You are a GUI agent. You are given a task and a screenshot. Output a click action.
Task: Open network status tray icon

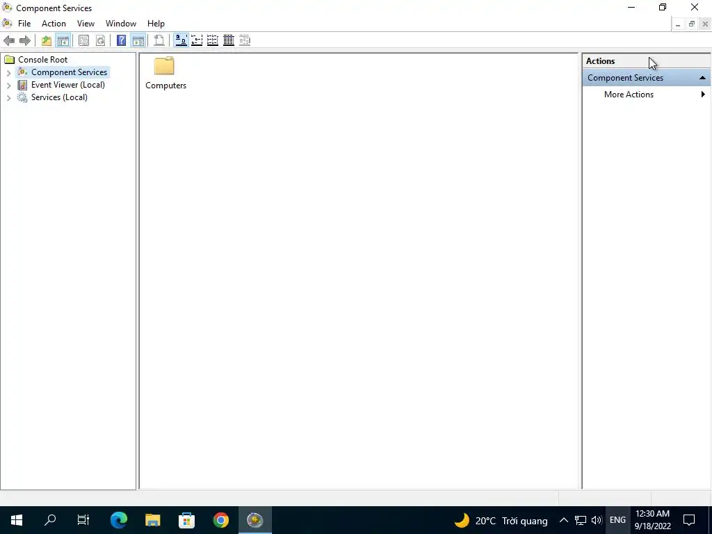[581, 520]
